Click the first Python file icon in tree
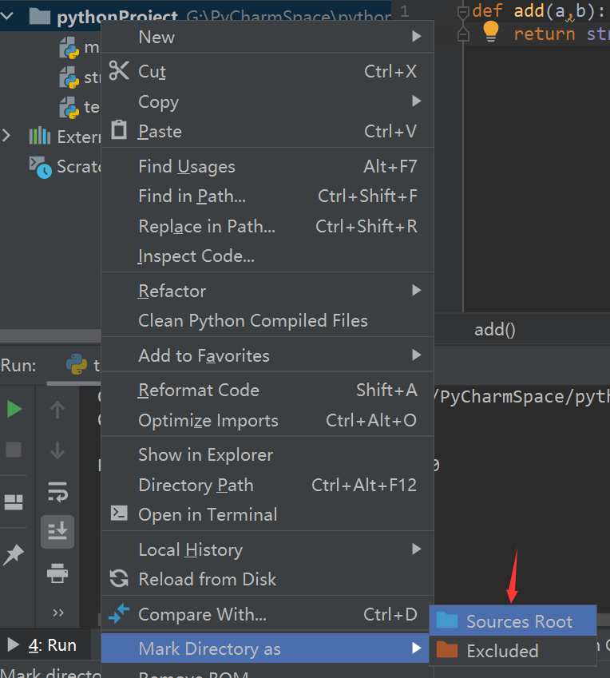The height and width of the screenshot is (678, 610). point(69,48)
